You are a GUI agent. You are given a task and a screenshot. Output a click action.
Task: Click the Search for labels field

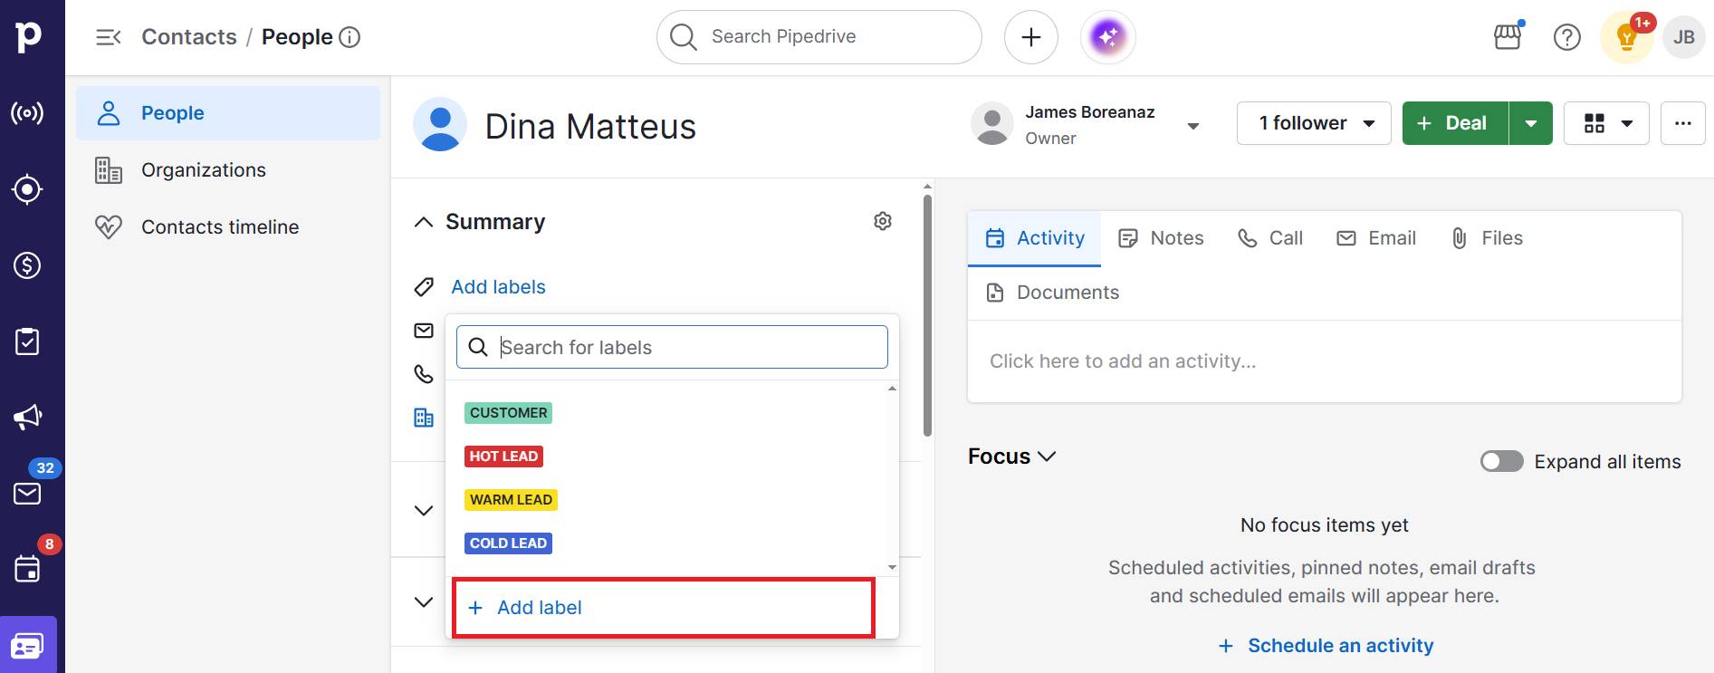click(688, 348)
